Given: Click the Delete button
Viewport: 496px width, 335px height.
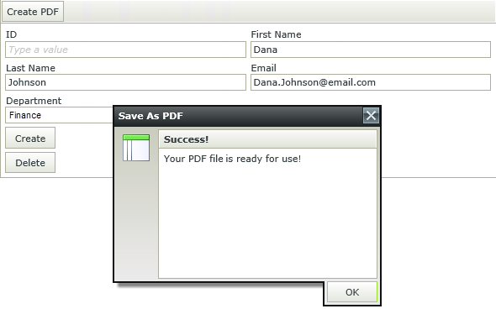Looking at the screenshot, I should (30, 163).
